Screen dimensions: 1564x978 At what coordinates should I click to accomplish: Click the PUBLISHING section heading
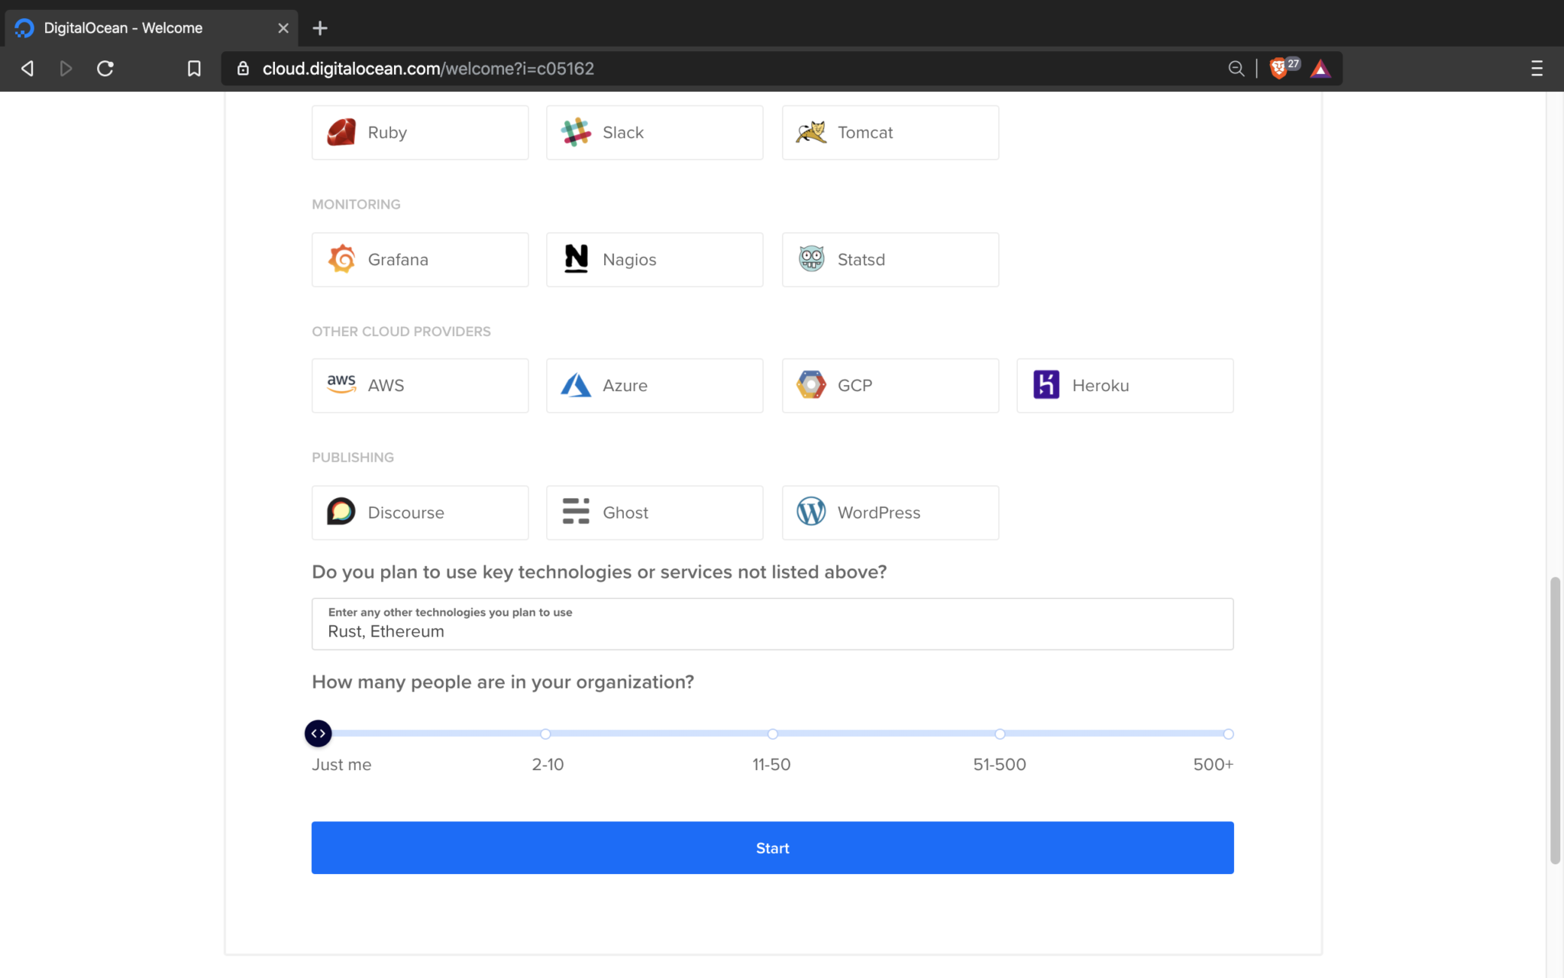point(353,458)
